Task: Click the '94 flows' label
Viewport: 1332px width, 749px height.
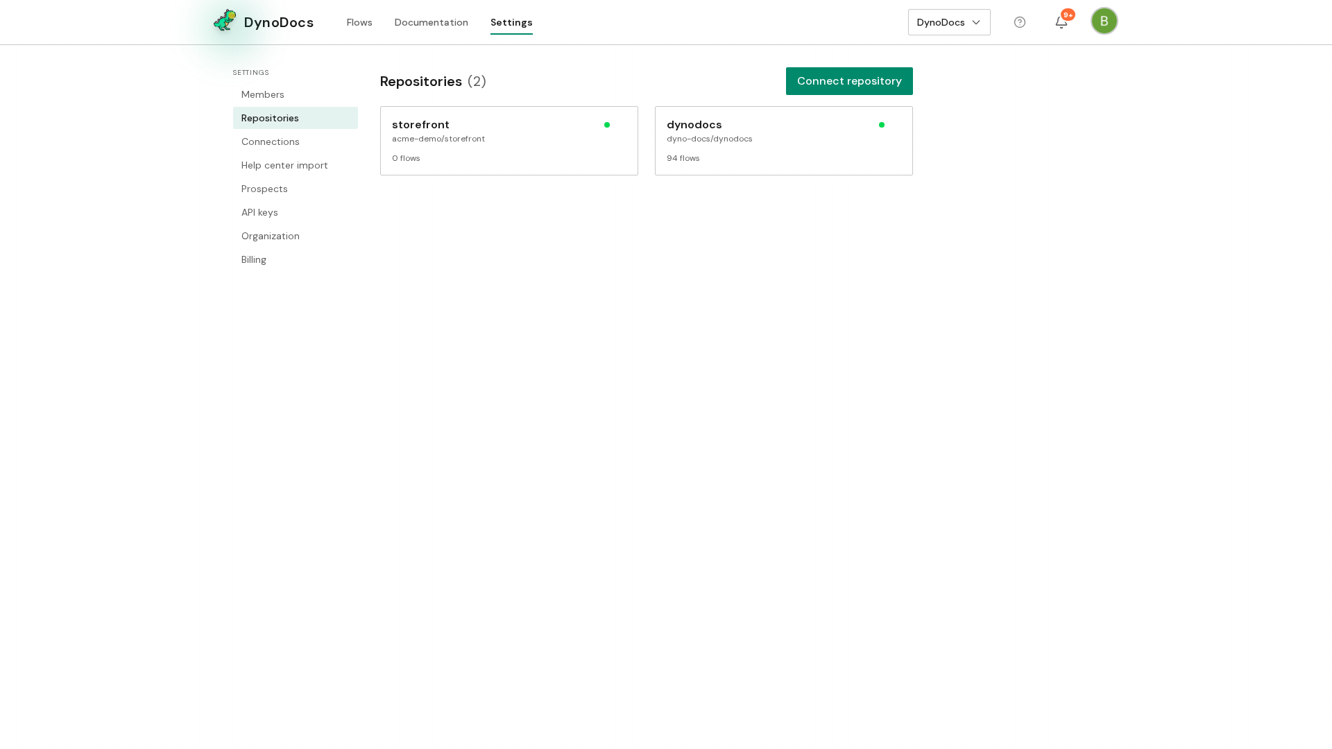Action: [x=683, y=158]
